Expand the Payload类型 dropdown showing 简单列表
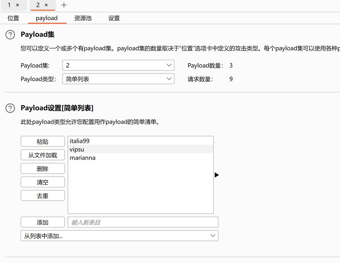 (118, 79)
